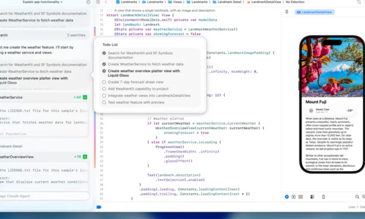The height and width of the screenshot is (219, 365).
Task: Click circle beside Test weather feature todo
Action: point(104,103)
